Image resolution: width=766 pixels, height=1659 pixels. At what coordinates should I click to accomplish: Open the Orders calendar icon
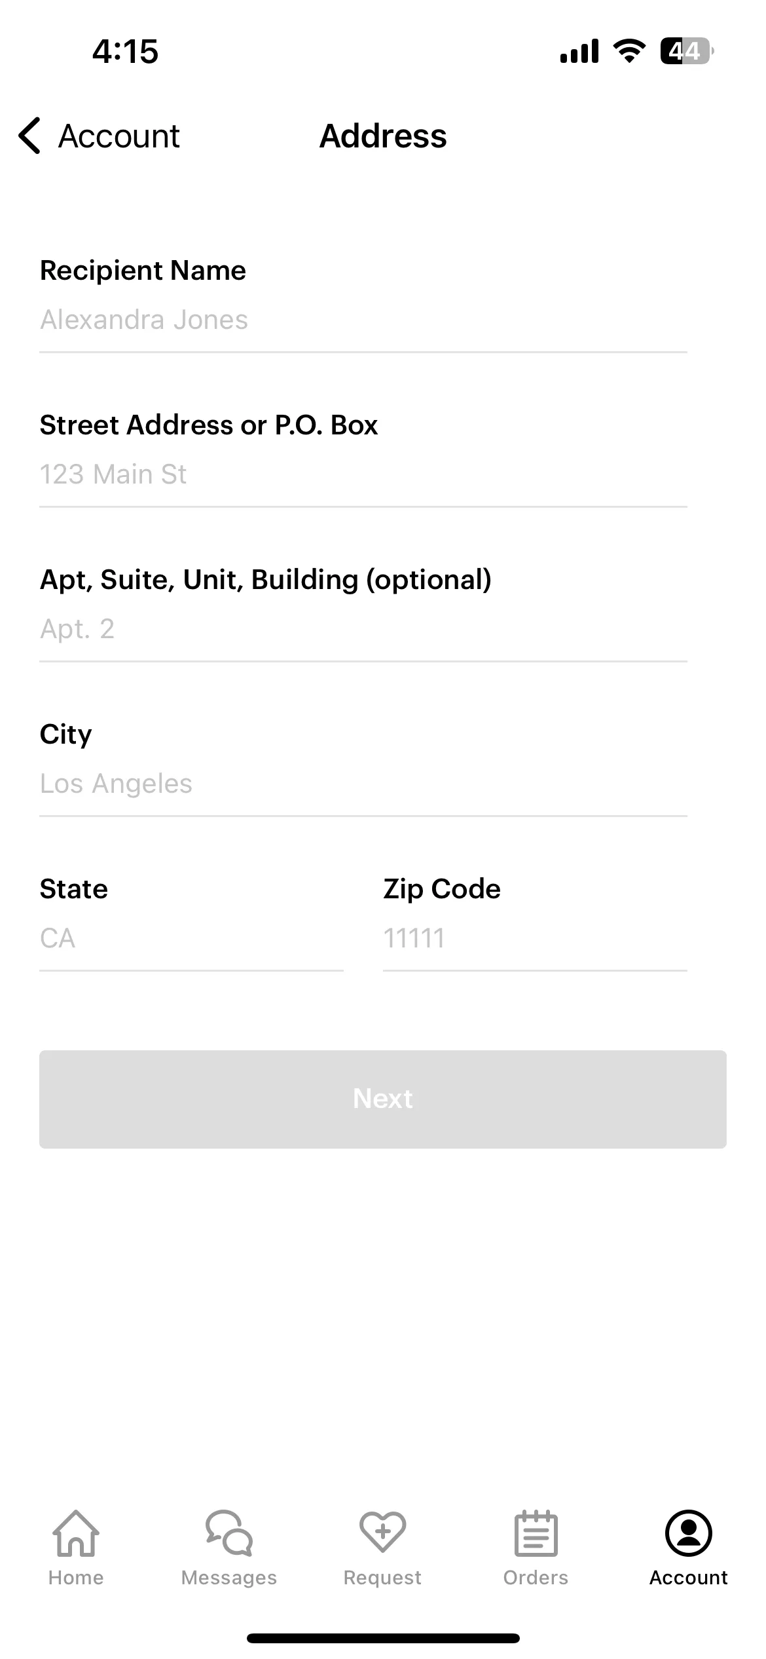[x=536, y=1533]
